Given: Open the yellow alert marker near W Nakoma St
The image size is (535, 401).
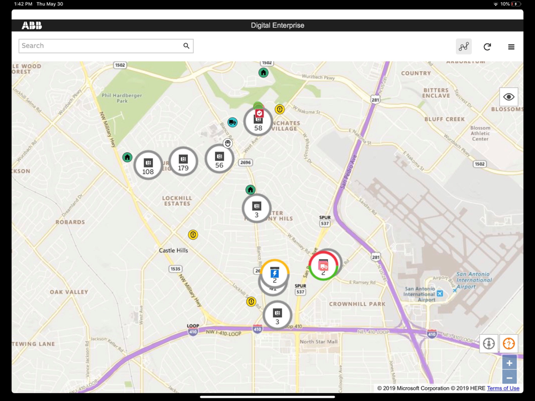Looking at the screenshot, I should tap(280, 109).
